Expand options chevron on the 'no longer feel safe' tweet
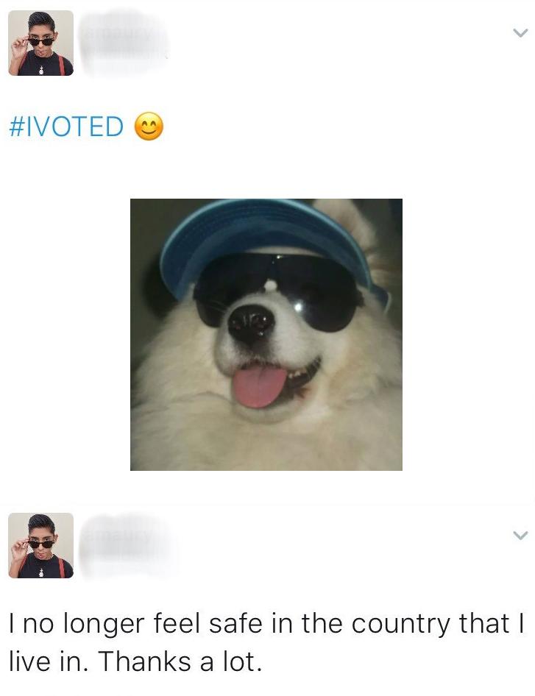The image size is (535, 696). 520,535
